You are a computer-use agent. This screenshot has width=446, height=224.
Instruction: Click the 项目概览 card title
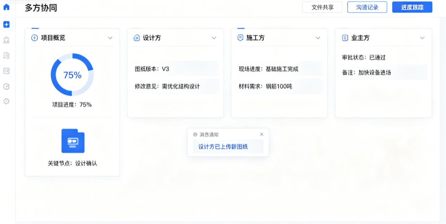pyautogui.click(x=53, y=38)
